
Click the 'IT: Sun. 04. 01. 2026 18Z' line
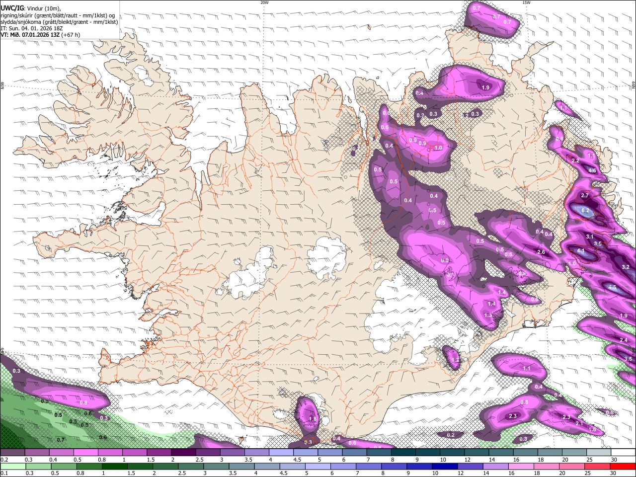coord(32,28)
